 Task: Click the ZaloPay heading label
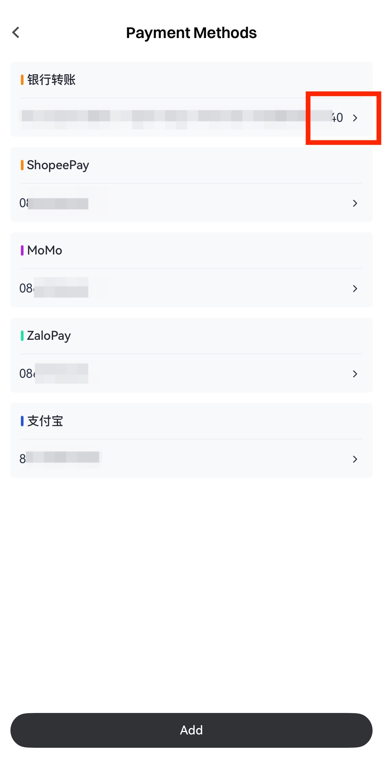pyautogui.click(x=49, y=336)
